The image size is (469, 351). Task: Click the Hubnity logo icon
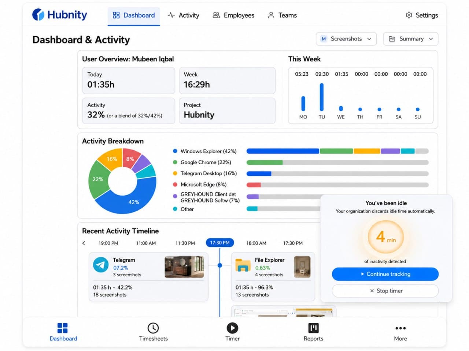pos(38,15)
